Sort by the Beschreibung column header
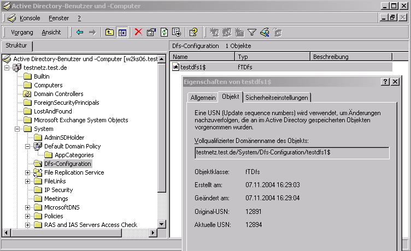This screenshot has width=411, height=251. click(x=351, y=57)
